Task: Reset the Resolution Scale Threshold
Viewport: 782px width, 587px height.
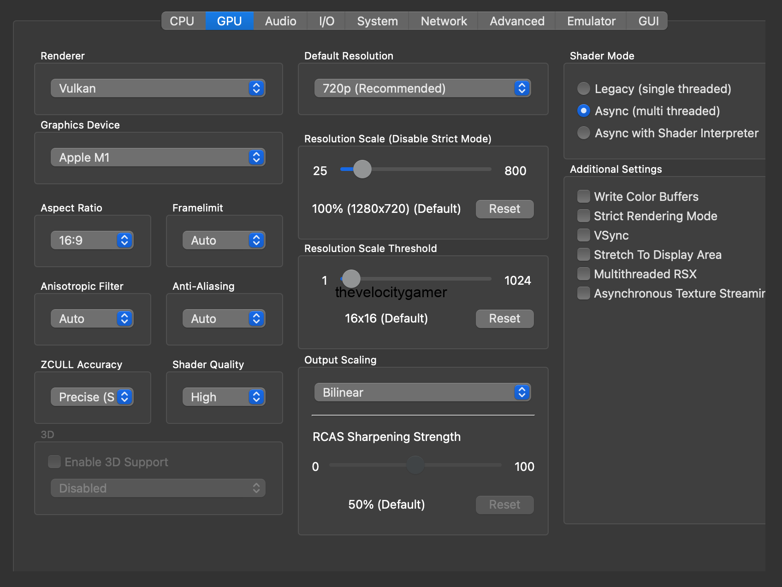Action: tap(504, 318)
